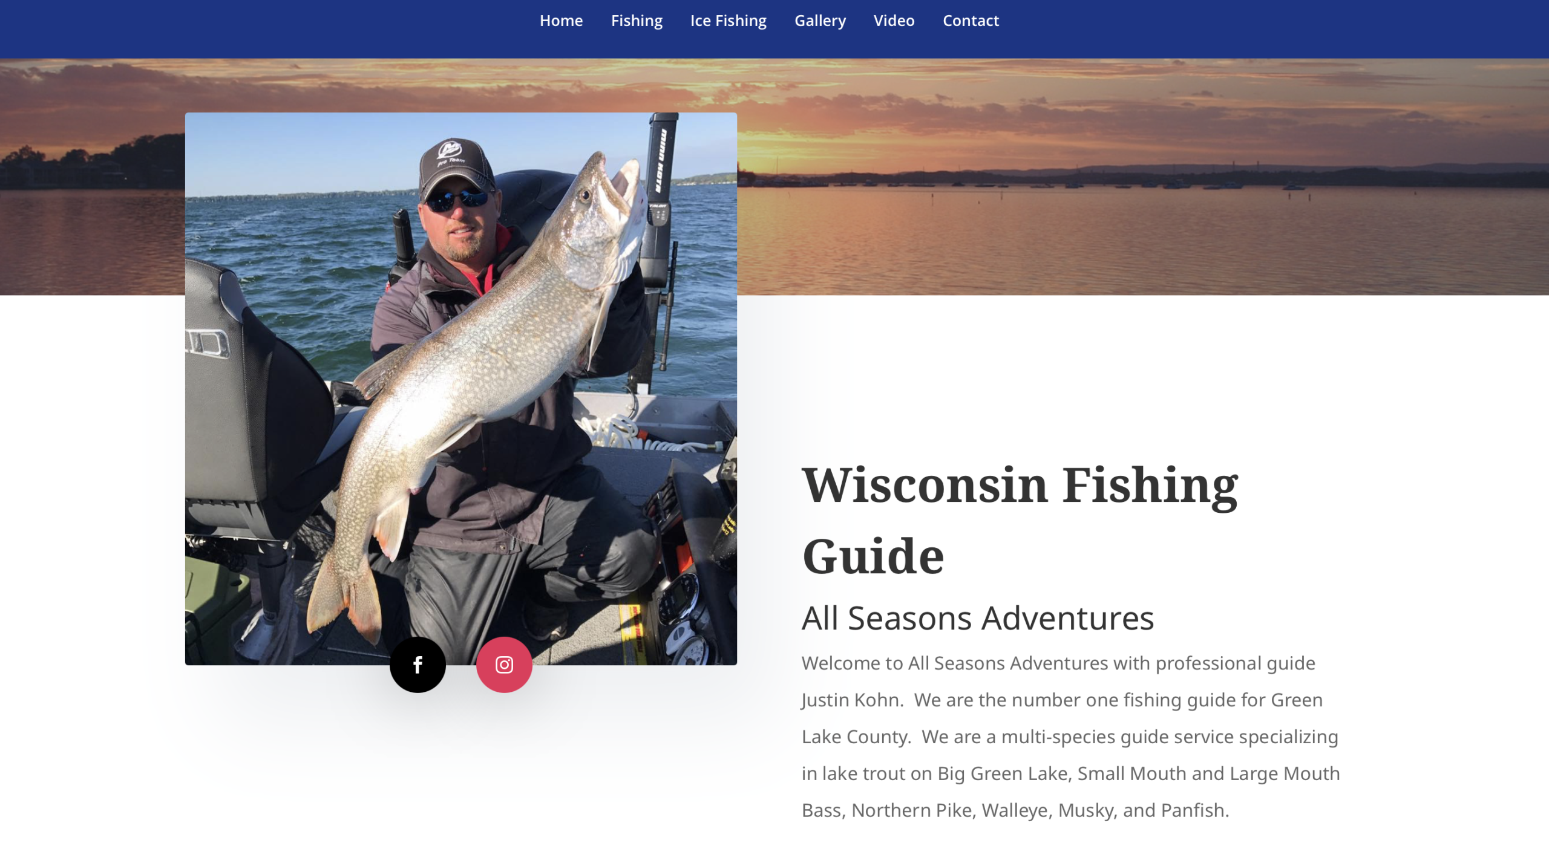Click the angler holding trout photo
This screenshot has height=846, width=1549.
[461, 389]
